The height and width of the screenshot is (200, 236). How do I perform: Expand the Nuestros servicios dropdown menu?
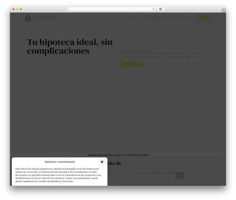[x=158, y=17]
